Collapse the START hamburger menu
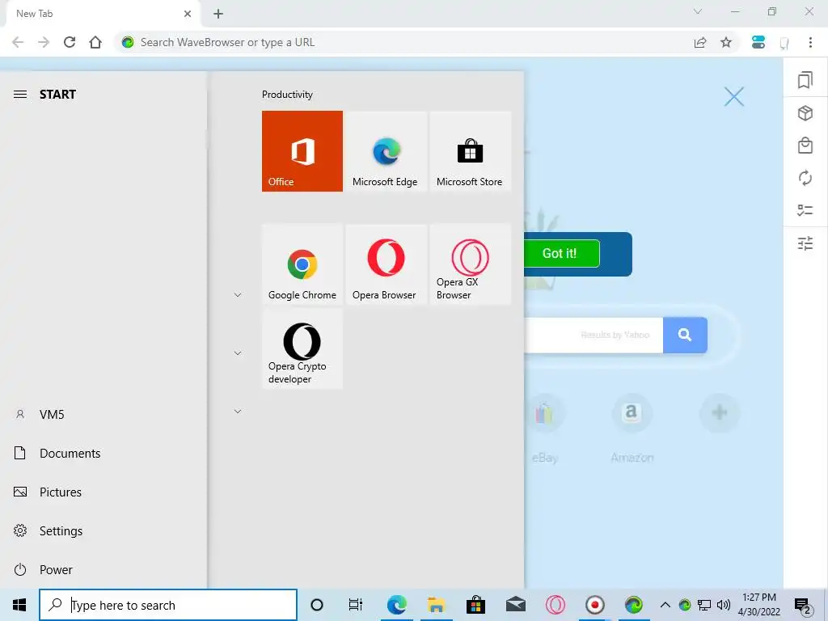This screenshot has width=828, height=621. [x=20, y=95]
